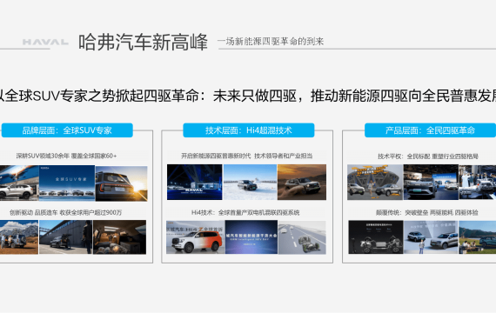Select the auto show booth SUV photo
The image size is (496, 313).
(x=431, y=182)
